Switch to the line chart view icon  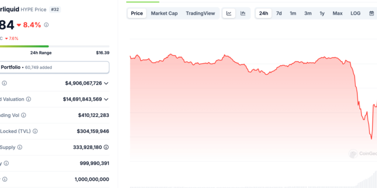[229, 14]
